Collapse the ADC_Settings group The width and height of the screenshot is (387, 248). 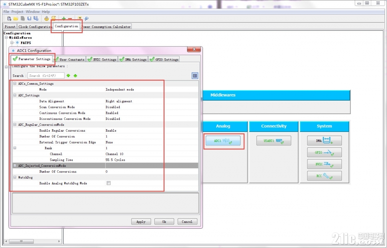coord(15,95)
